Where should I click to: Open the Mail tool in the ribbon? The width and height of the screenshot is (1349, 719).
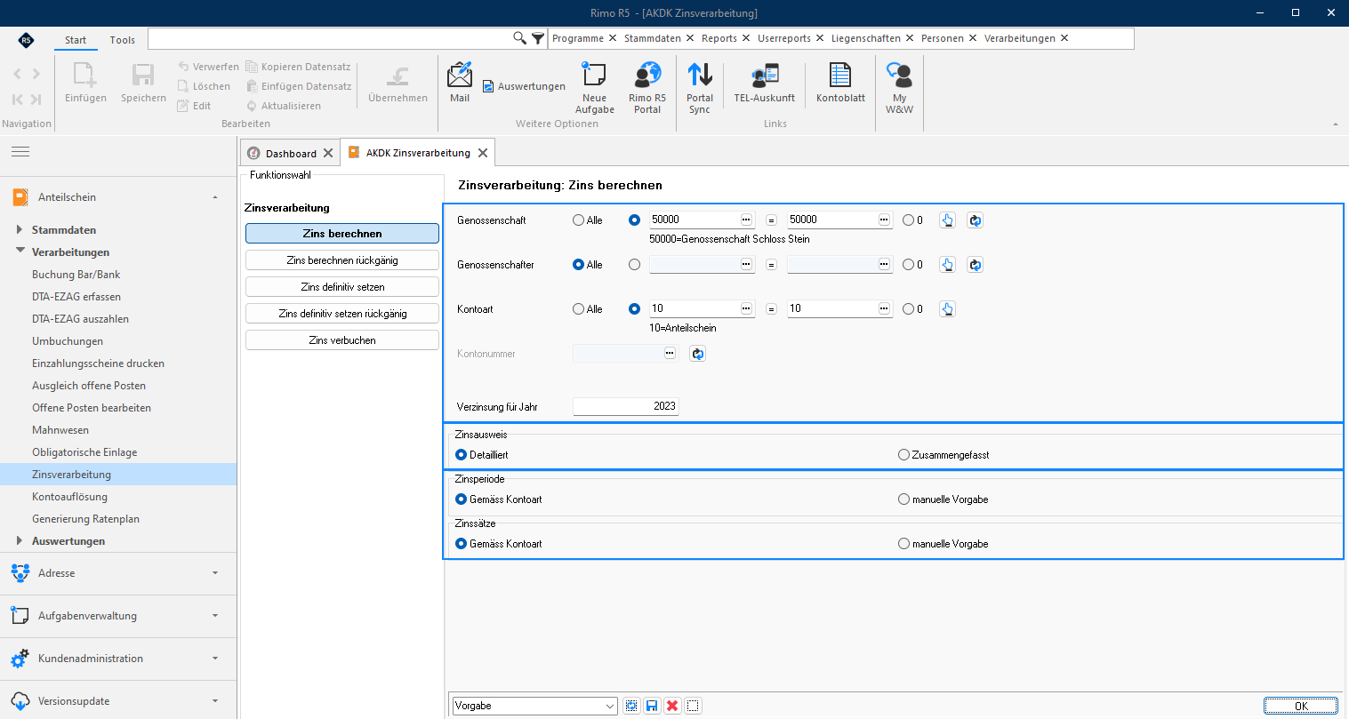pos(460,83)
